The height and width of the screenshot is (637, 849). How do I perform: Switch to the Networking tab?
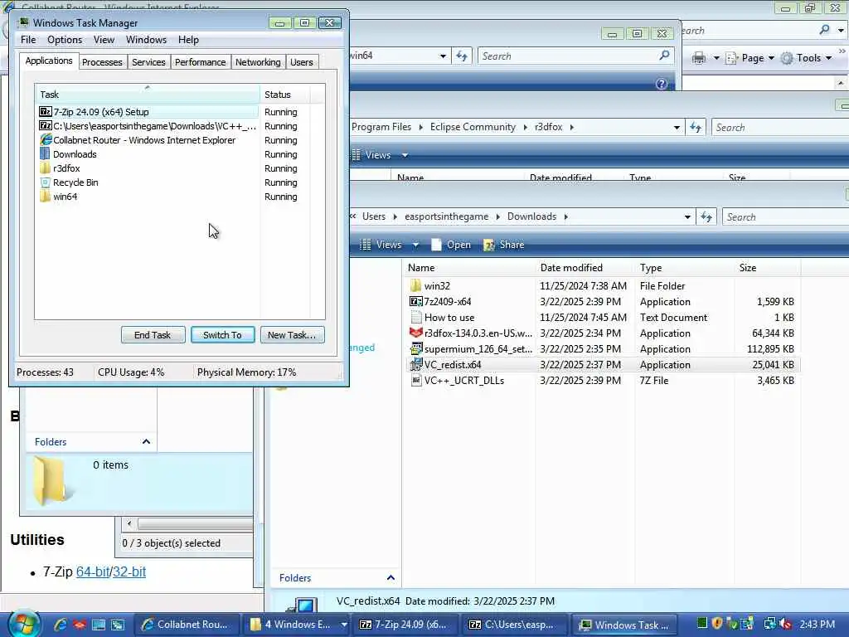tap(258, 62)
